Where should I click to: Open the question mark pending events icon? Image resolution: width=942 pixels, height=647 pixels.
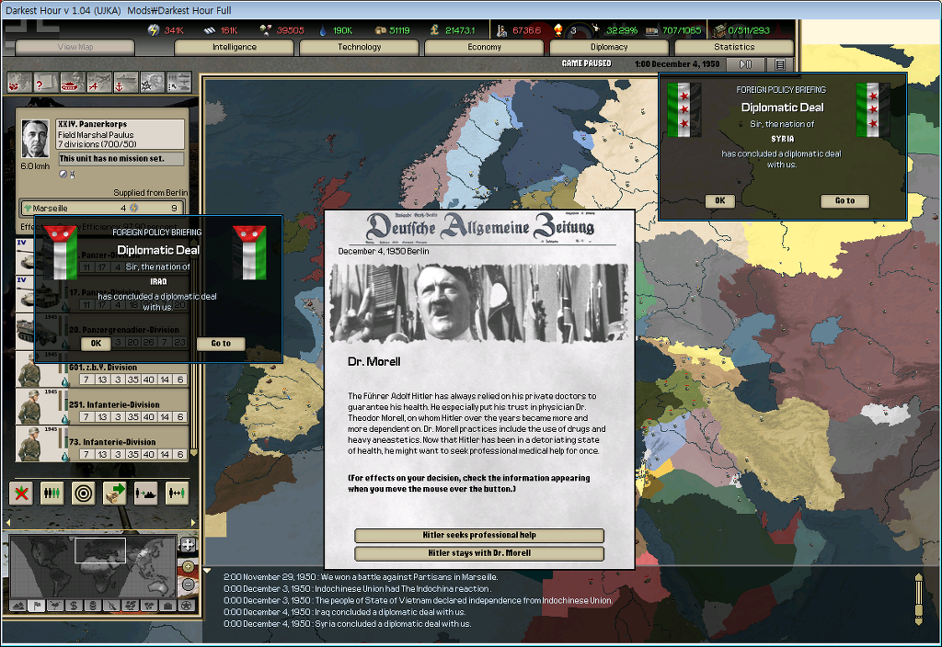coord(46,82)
